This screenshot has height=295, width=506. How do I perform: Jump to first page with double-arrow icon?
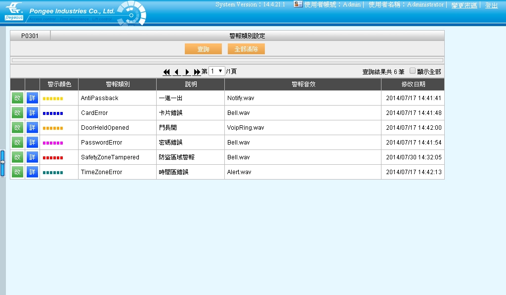166,72
